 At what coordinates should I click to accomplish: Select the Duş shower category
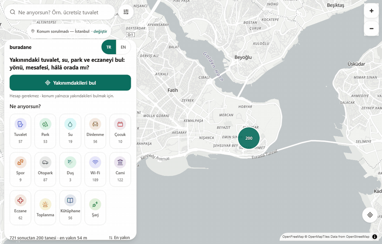70,169
